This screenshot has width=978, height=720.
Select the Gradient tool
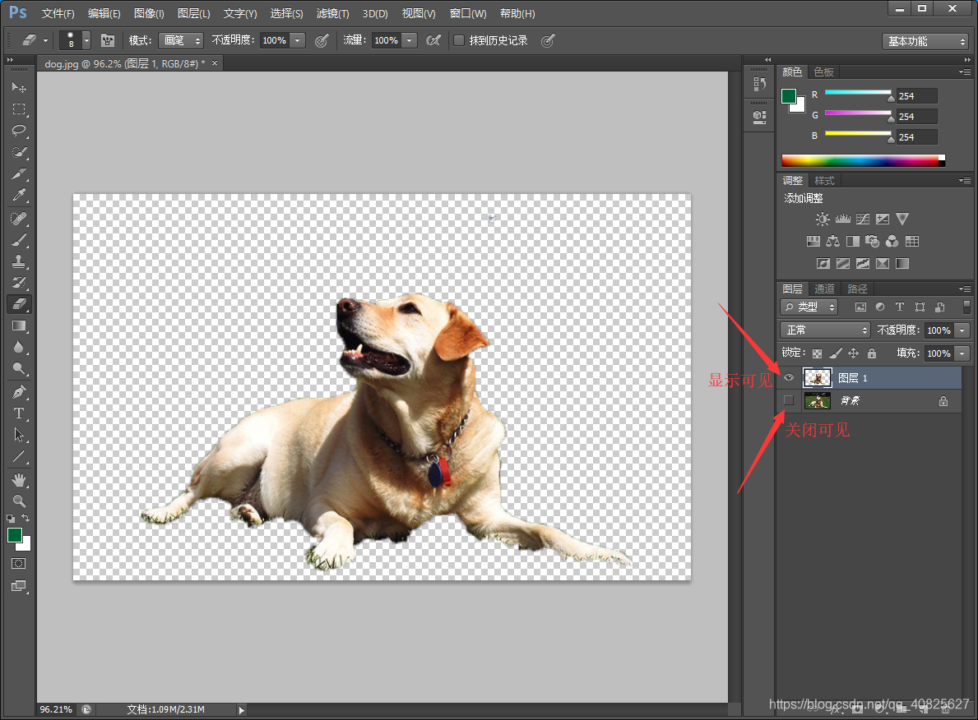click(19, 325)
